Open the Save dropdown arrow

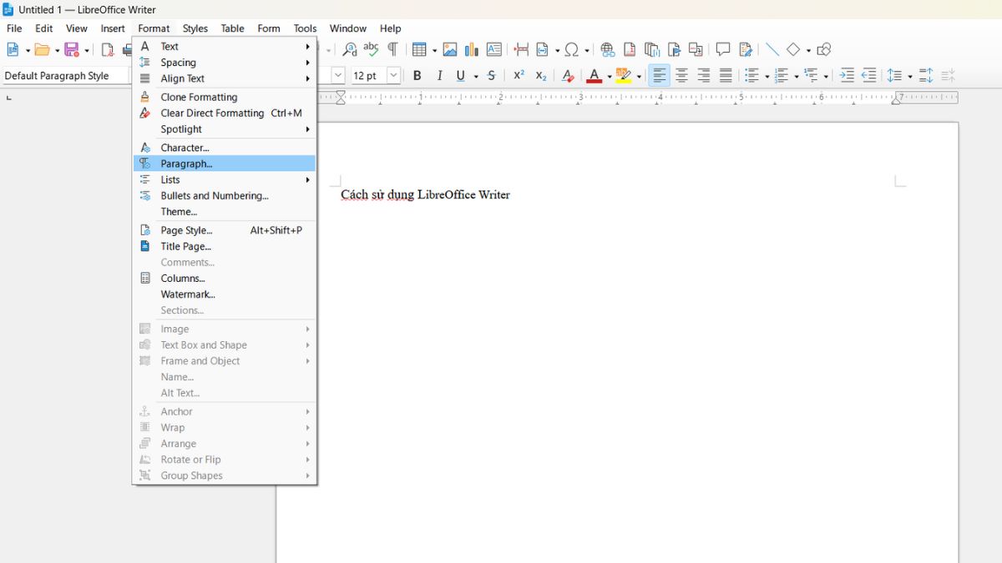(x=86, y=51)
